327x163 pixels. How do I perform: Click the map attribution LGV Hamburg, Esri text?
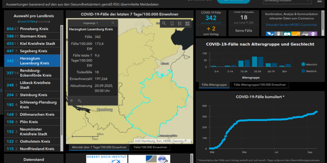tap(163, 141)
